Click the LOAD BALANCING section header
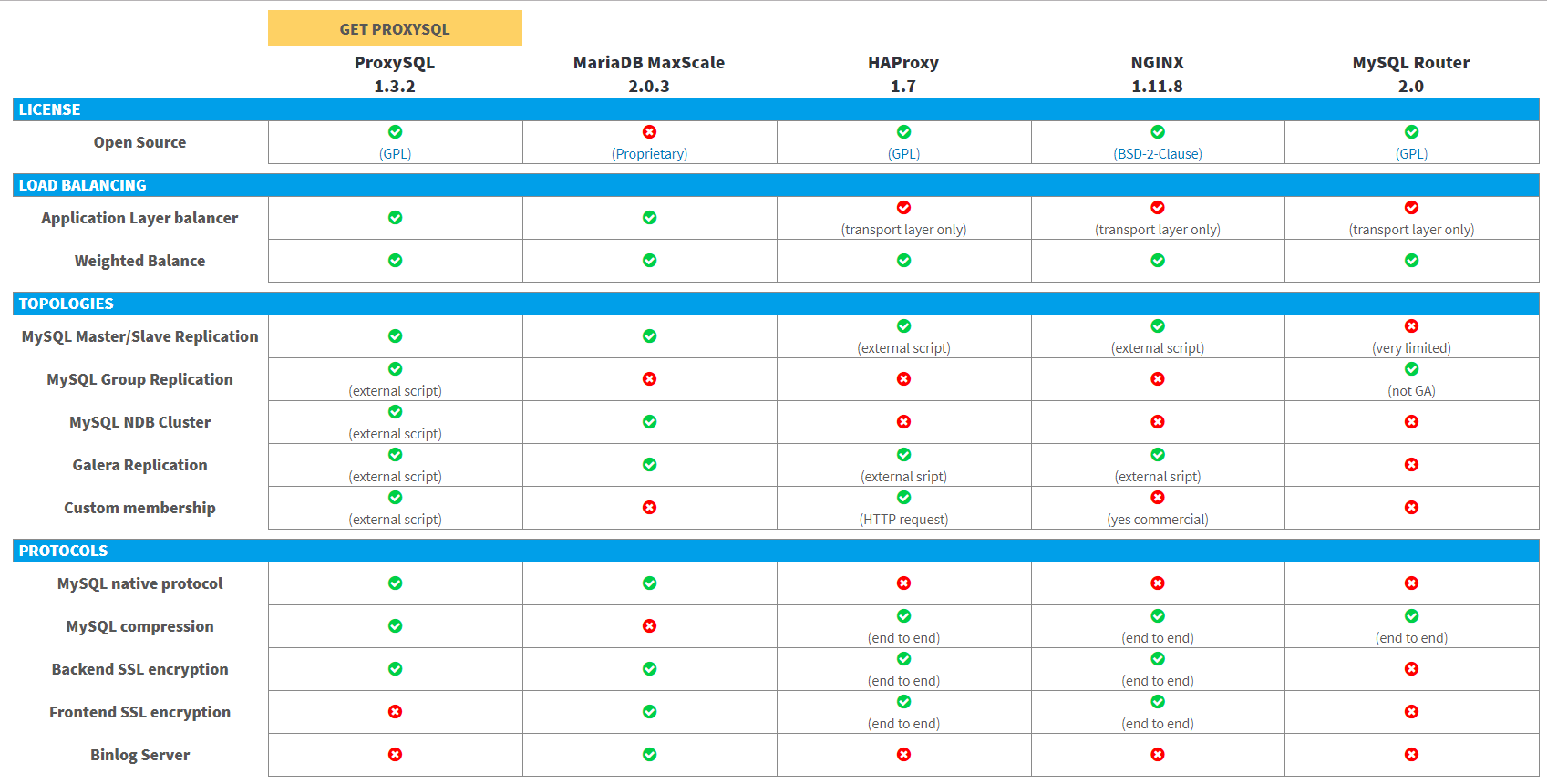This screenshot has height=784, width=1547. [x=776, y=185]
